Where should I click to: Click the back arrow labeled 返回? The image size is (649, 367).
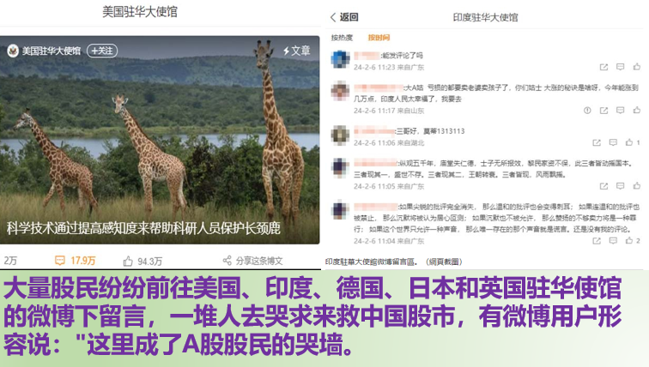[x=344, y=17]
